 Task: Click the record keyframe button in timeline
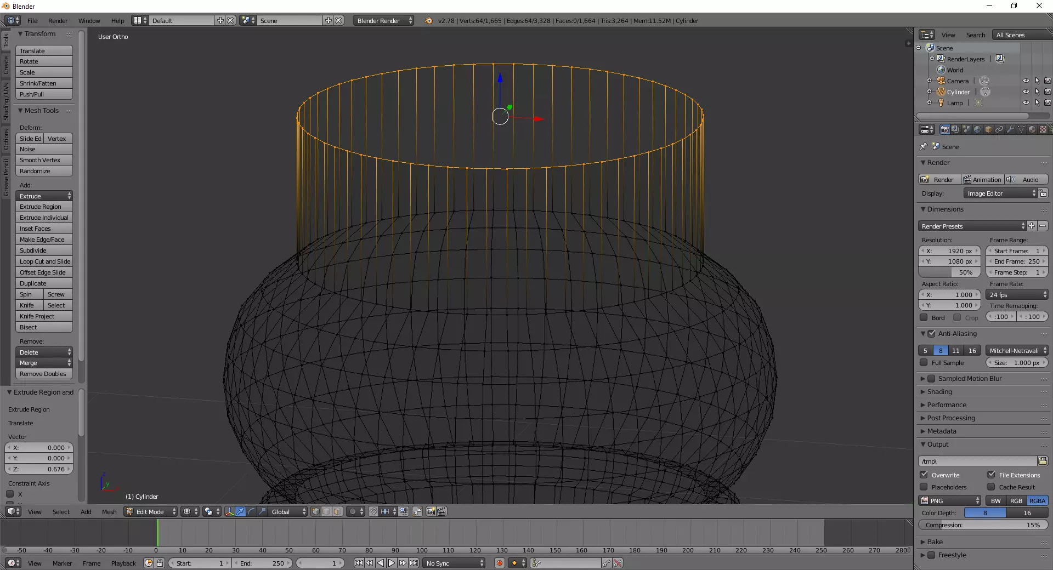[x=500, y=563]
